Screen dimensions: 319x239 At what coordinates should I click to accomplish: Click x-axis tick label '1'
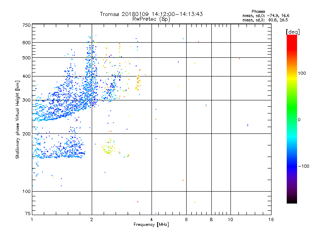tap(32, 219)
